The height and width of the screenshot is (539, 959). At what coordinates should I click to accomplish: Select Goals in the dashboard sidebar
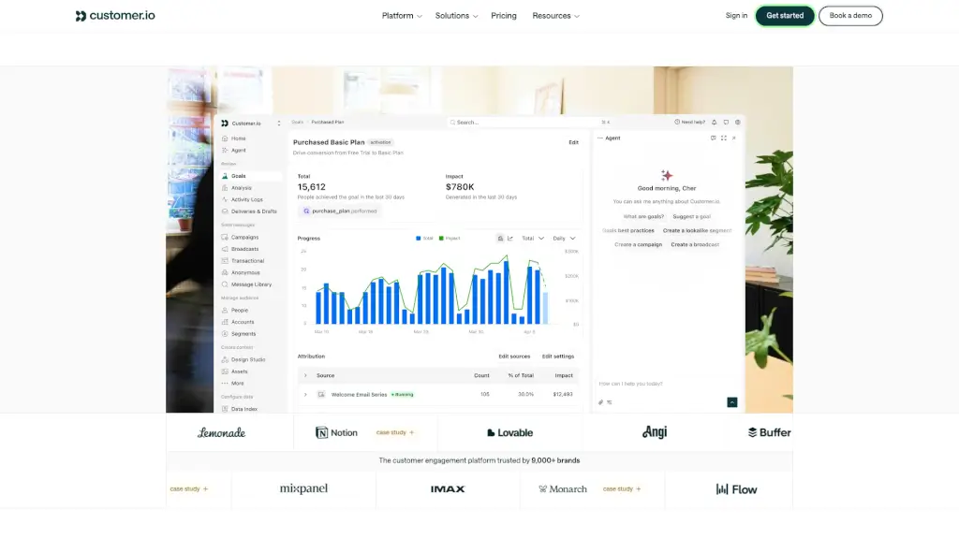pyautogui.click(x=251, y=176)
